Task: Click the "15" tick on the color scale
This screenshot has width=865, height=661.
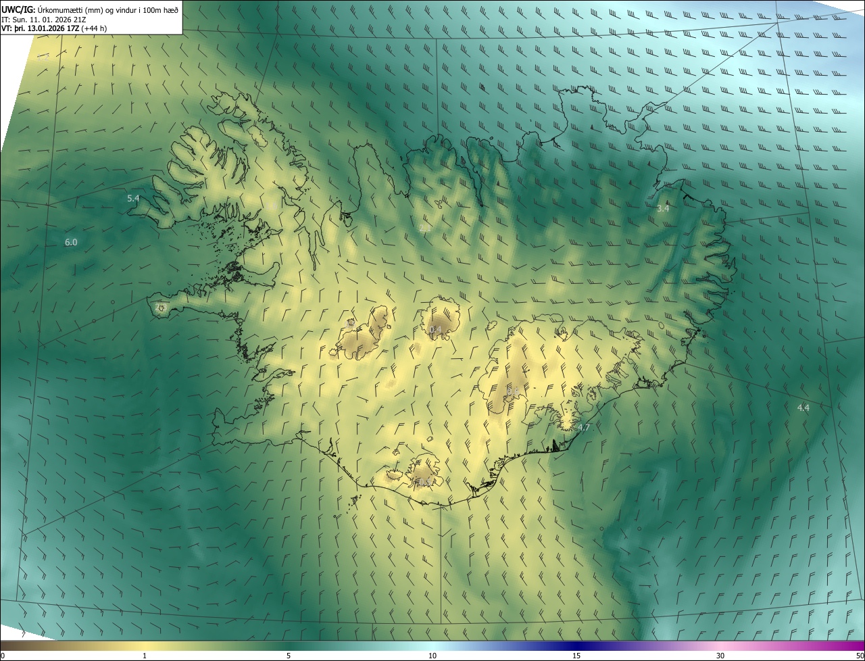Action: 576,656
